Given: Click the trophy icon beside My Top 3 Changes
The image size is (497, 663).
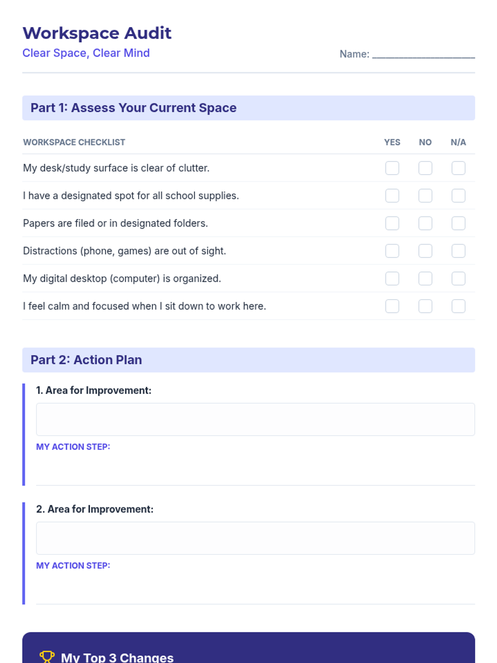Looking at the screenshot, I should [x=47, y=657].
